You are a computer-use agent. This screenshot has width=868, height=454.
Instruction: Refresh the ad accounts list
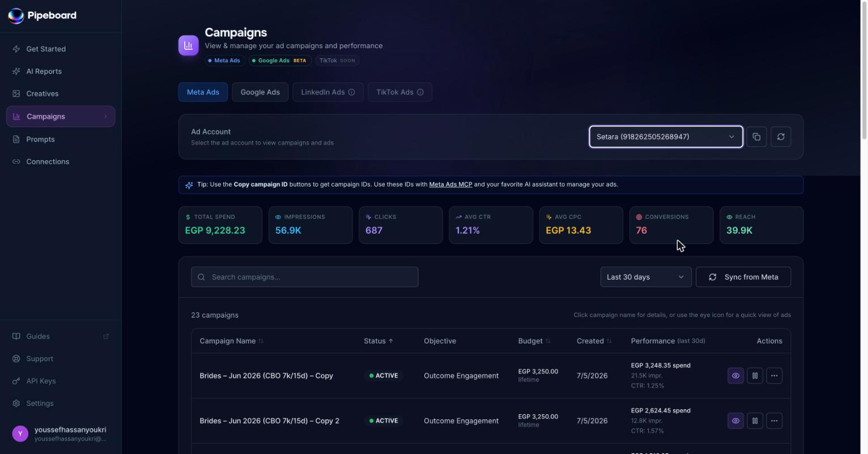coord(781,137)
